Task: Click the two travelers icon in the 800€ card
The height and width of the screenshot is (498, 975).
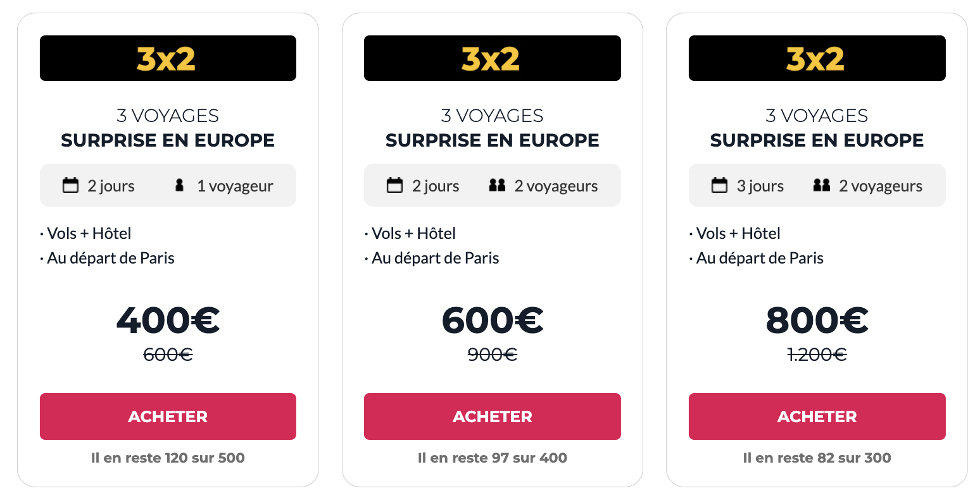Action: (x=822, y=185)
